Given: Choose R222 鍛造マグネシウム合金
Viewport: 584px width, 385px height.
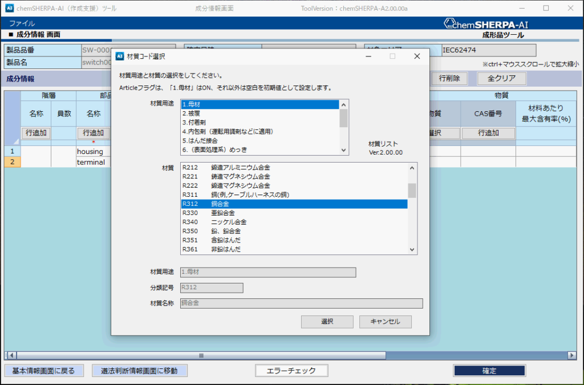Looking at the screenshot, I should 294,185.
